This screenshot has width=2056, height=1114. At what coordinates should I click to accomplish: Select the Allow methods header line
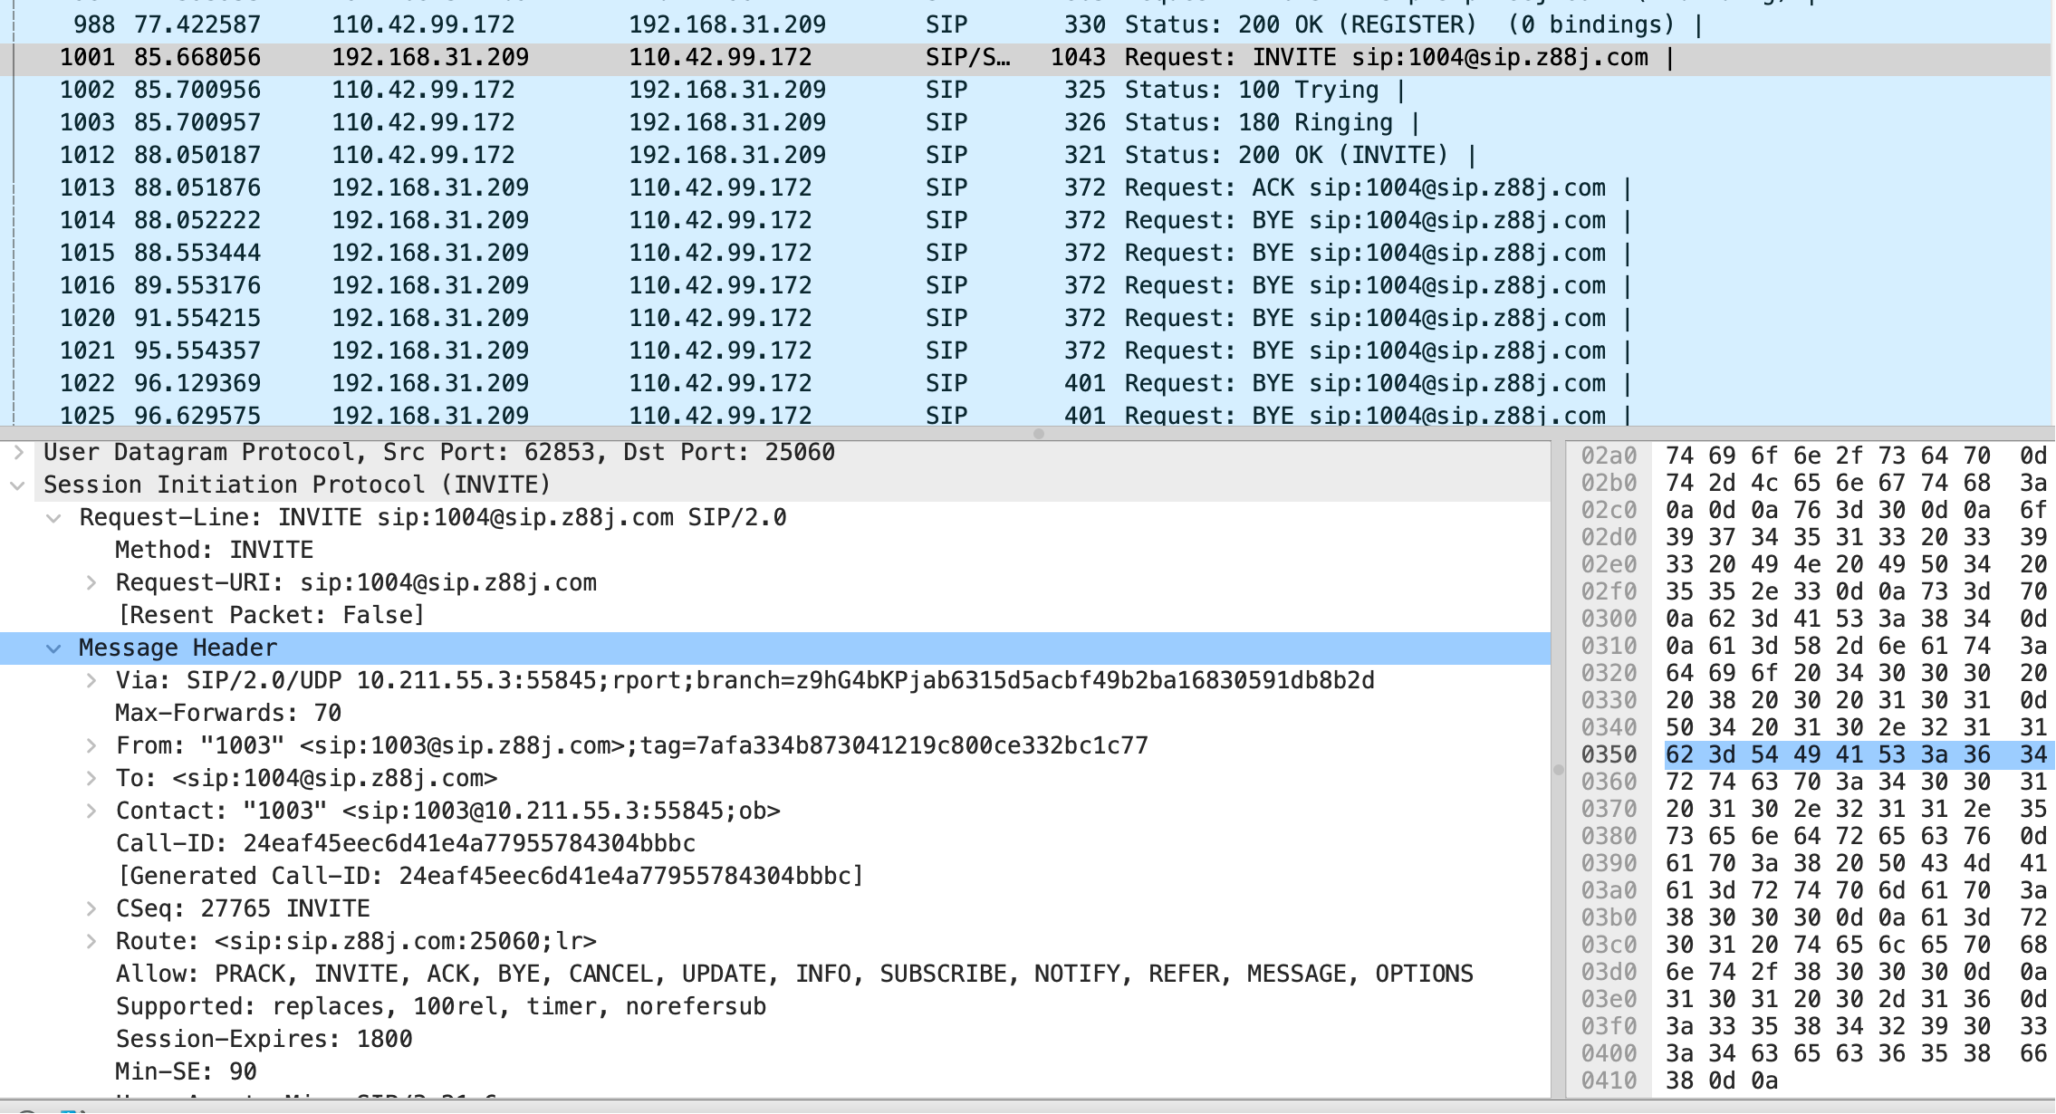point(793,974)
